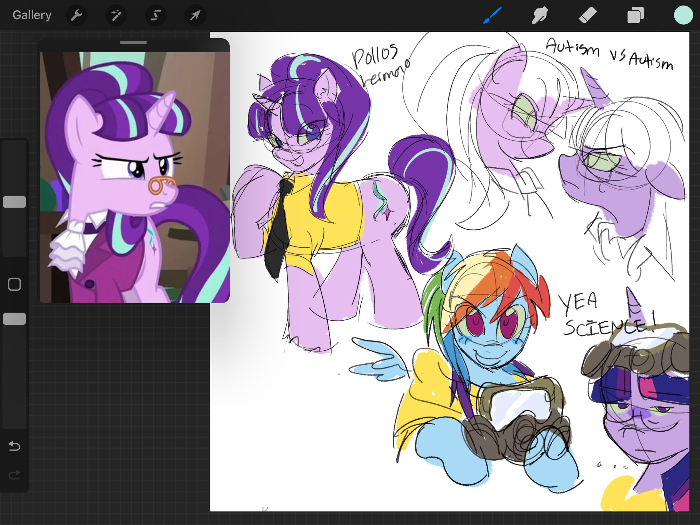
Task: Activate the Transform arrow tool
Action: pos(195,15)
